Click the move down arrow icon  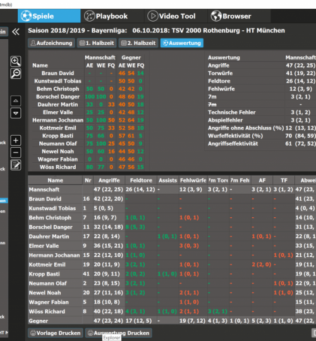click(x=16, y=113)
